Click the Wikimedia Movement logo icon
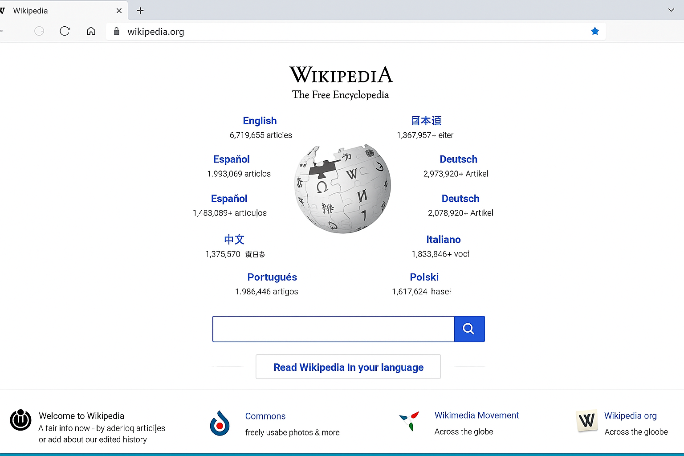 click(410, 421)
